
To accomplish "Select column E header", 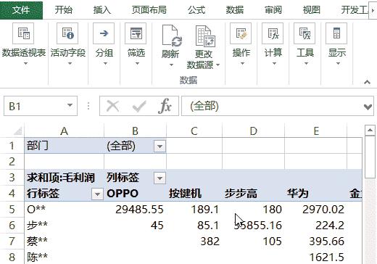I will tap(316, 131).
